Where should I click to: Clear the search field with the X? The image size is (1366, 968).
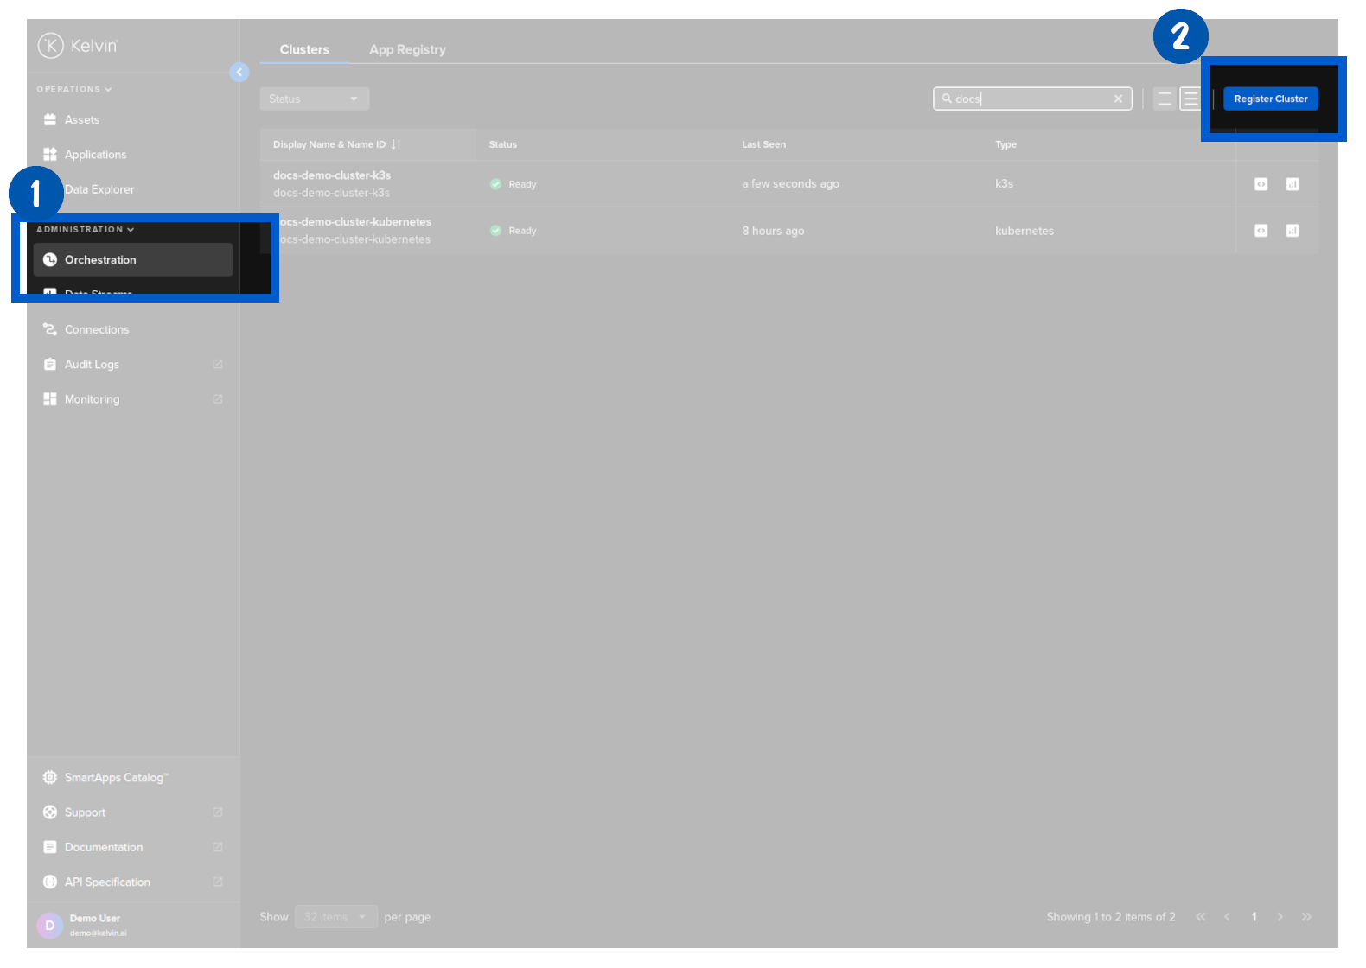[1118, 99]
